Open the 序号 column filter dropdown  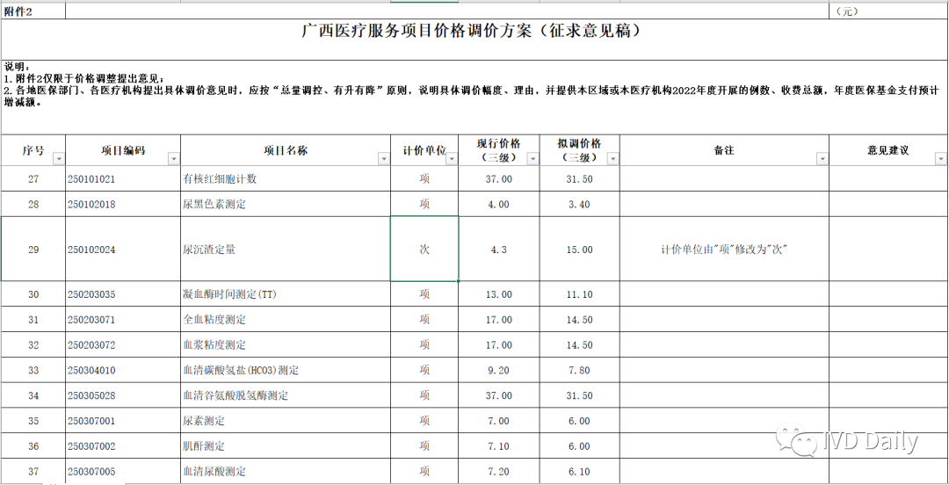pyautogui.click(x=58, y=159)
